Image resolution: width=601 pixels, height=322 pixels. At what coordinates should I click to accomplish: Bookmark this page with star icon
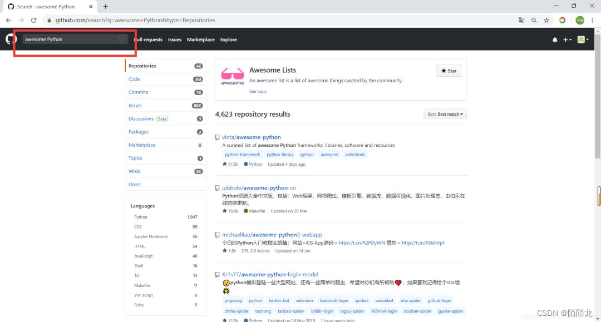[x=546, y=20]
